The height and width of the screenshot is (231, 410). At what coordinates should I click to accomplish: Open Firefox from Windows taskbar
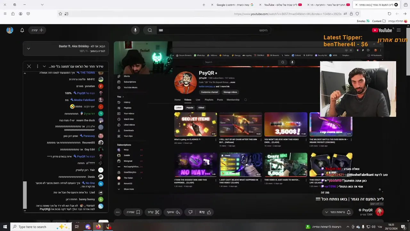(98, 227)
